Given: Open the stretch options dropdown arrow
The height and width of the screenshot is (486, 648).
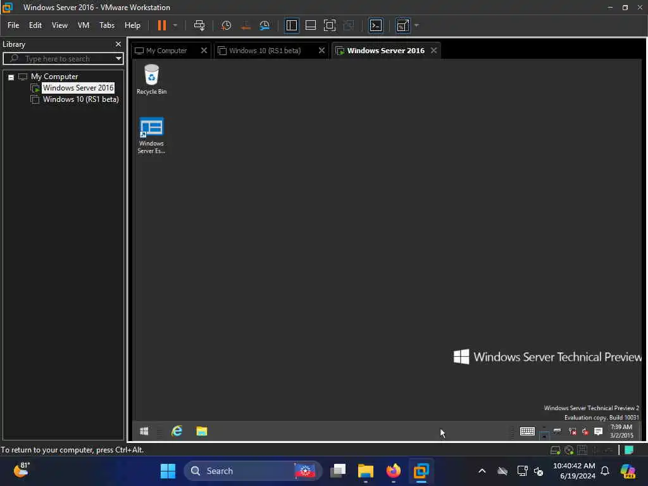Looking at the screenshot, I should pyautogui.click(x=416, y=25).
